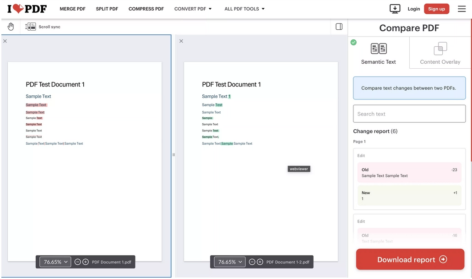The image size is (472, 279).
Task: Close the right PDF document
Action: pos(181,41)
